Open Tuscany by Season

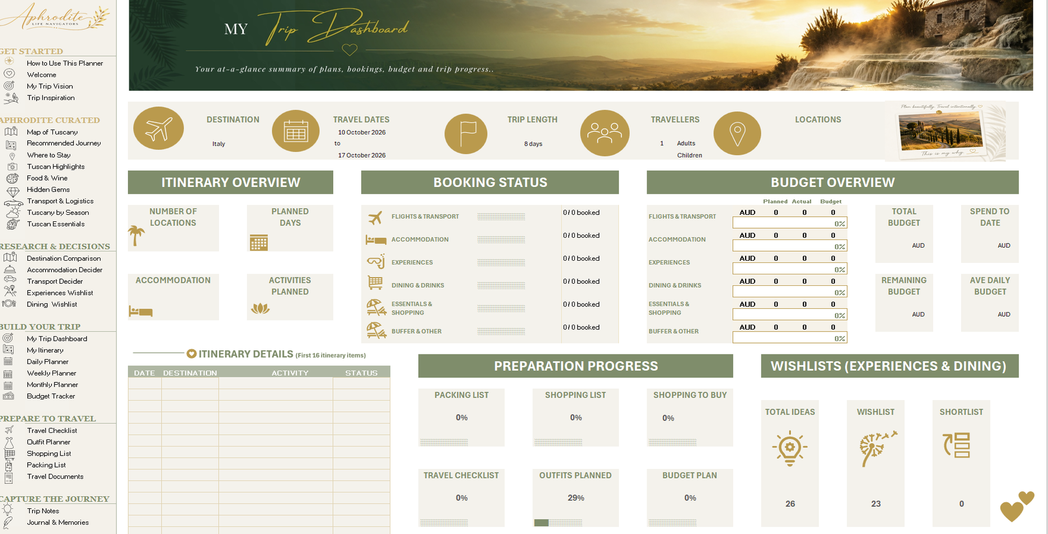[x=58, y=213]
